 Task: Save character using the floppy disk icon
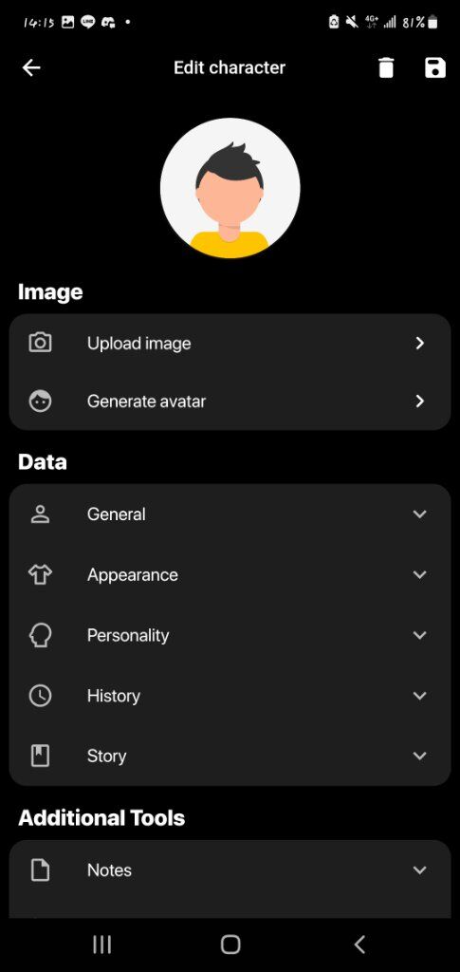435,67
